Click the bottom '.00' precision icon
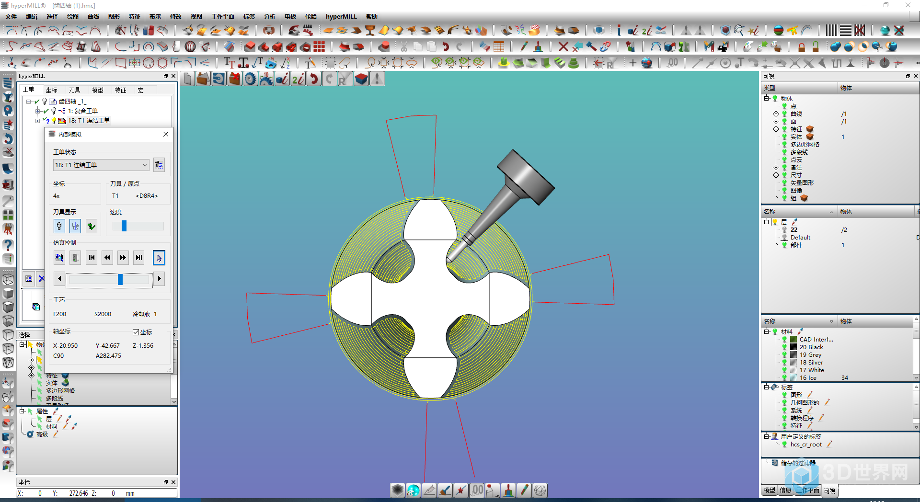This screenshot has height=502, width=920. click(x=477, y=490)
